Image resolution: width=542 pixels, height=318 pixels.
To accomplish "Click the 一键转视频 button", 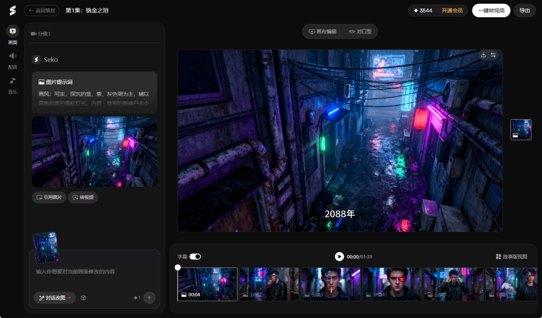I will pyautogui.click(x=491, y=11).
